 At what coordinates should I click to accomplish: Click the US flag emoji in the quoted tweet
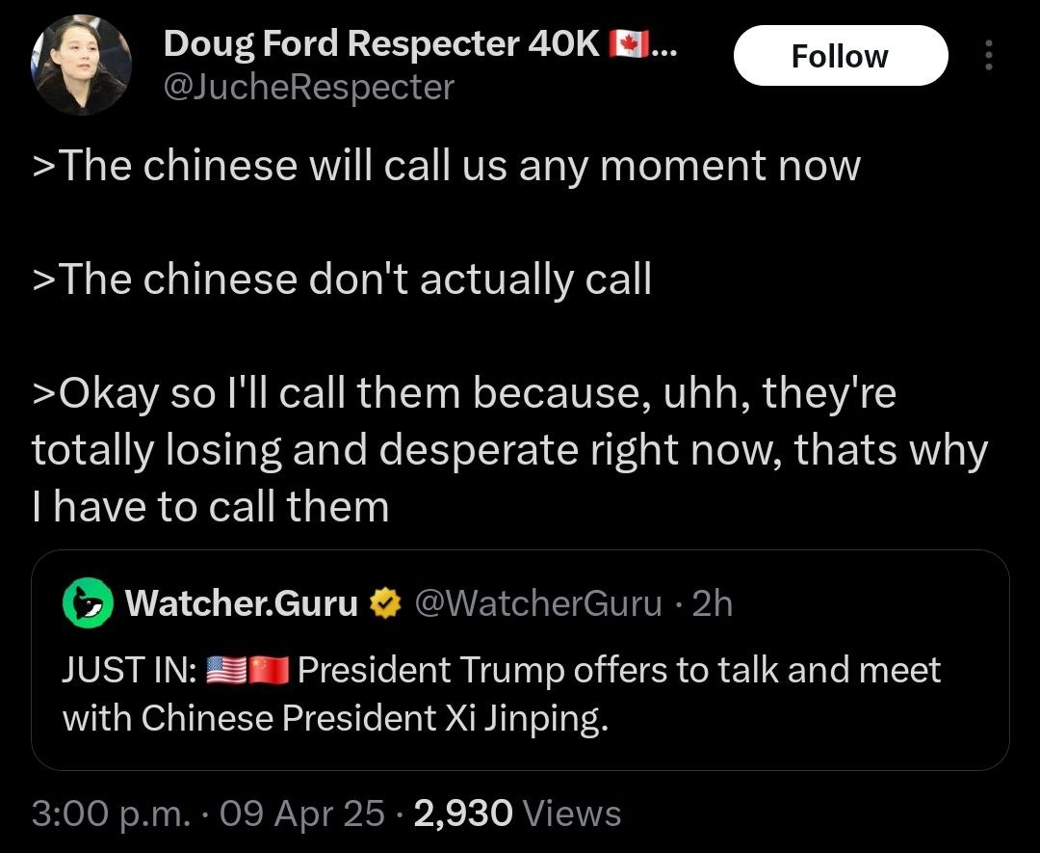point(227,670)
